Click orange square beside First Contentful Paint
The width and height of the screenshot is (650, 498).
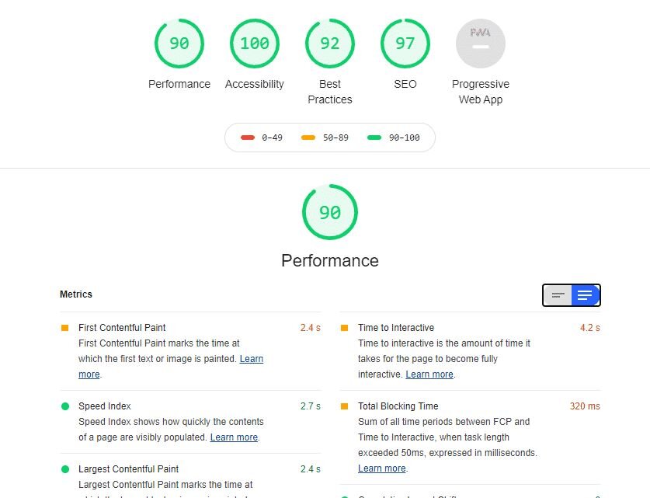[x=64, y=328]
